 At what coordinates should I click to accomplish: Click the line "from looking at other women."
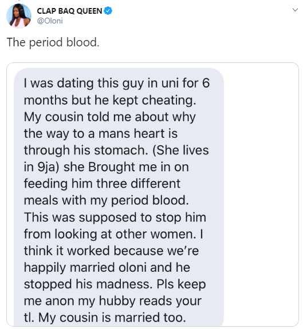click(x=110, y=234)
